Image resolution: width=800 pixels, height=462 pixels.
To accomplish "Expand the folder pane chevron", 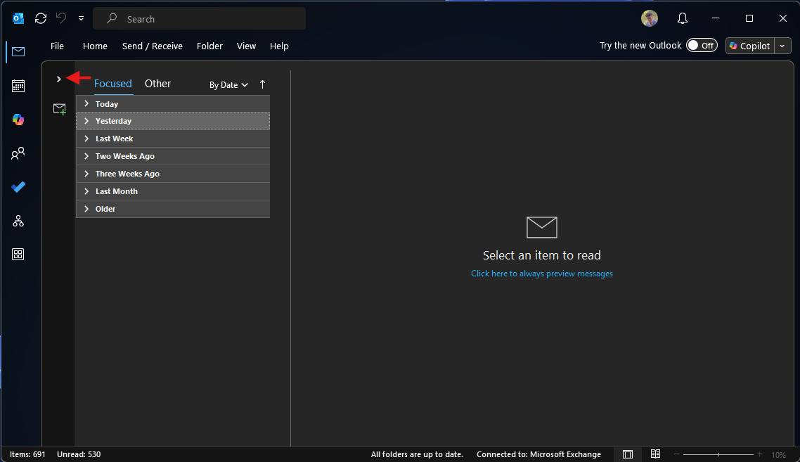I will pos(59,79).
